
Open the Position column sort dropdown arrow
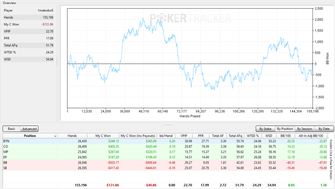[x=55, y=136]
